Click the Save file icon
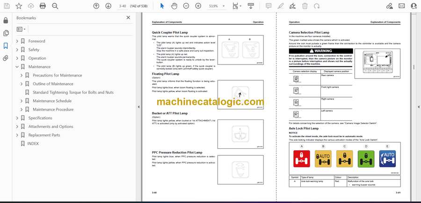The height and width of the screenshot is (203, 421). (x=7, y=6)
